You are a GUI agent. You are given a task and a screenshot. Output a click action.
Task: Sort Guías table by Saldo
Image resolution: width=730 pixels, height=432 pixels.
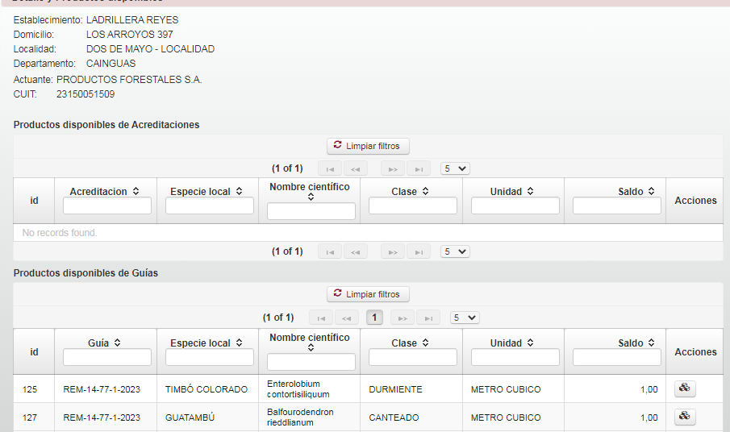click(x=651, y=343)
